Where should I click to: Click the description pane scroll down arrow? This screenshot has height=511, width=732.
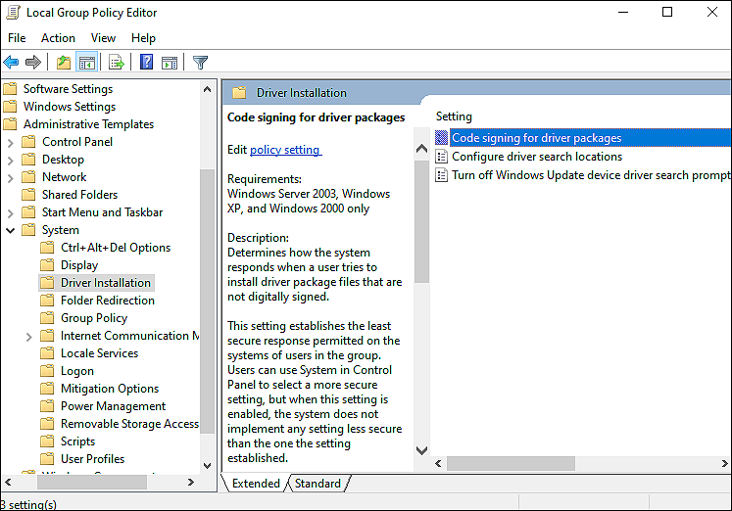(x=421, y=450)
